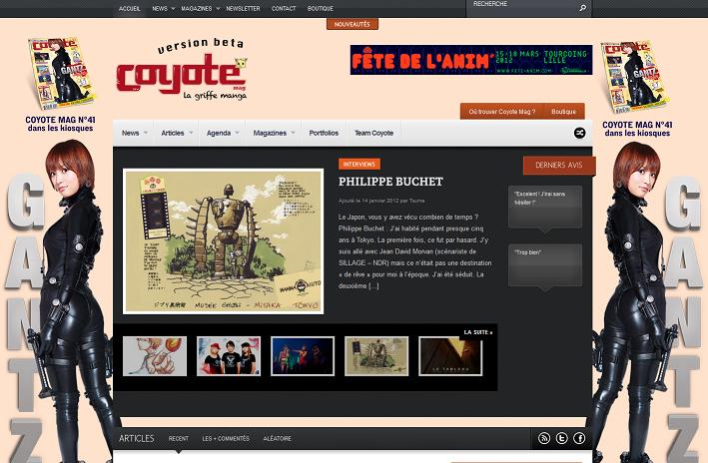Viewport: 708px width, 463px height.
Task: Go to Accueil in top bar
Action: (x=130, y=8)
